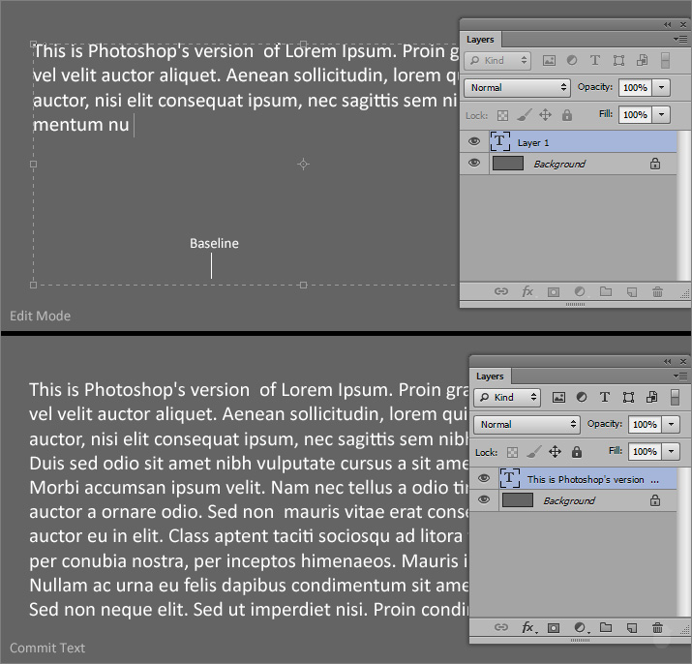
Task: Create new layer in Commit Text Layers panel
Action: tap(631, 628)
